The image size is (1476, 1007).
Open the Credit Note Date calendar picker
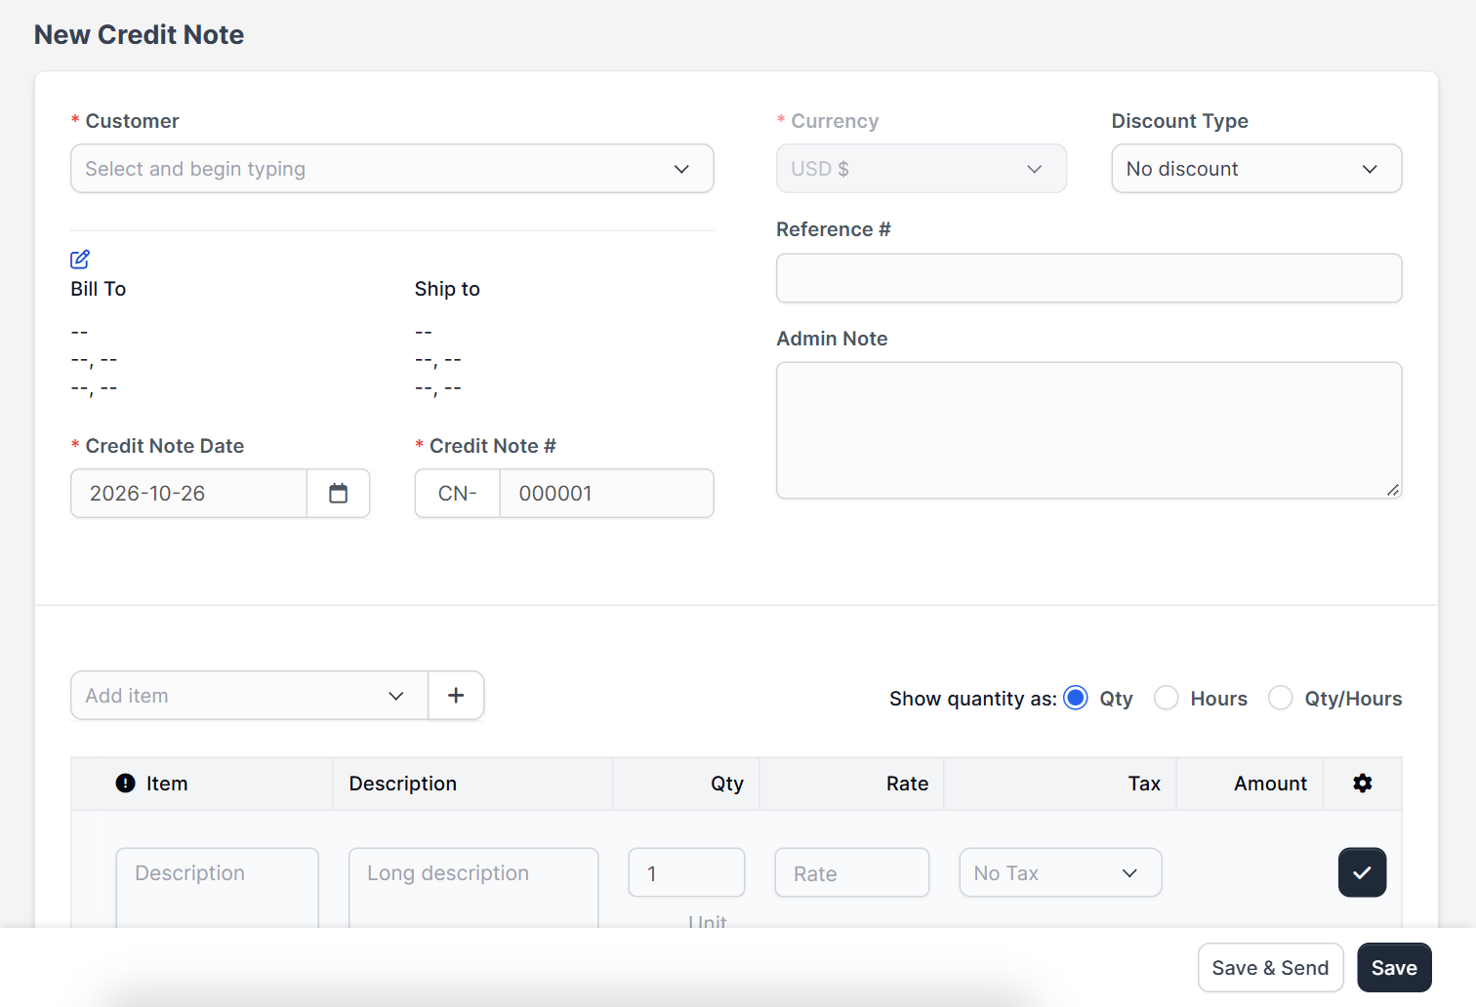[x=338, y=494]
